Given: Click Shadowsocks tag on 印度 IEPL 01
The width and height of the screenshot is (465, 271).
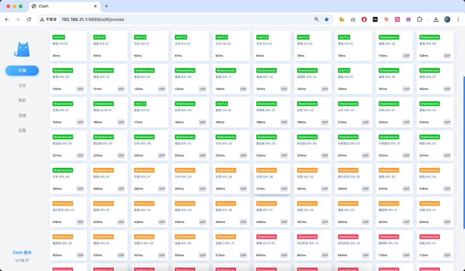Looking at the screenshot, I should pyautogui.click(x=144, y=170).
